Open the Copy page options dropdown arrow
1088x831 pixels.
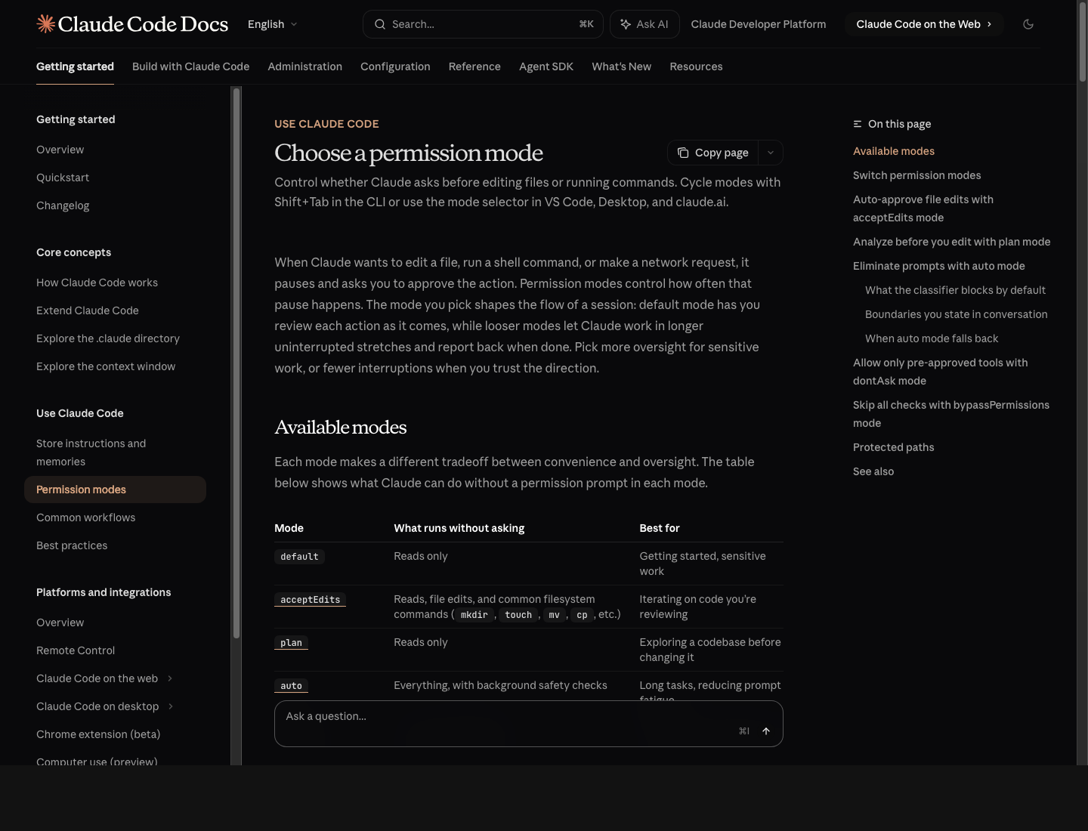click(x=771, y=153)
